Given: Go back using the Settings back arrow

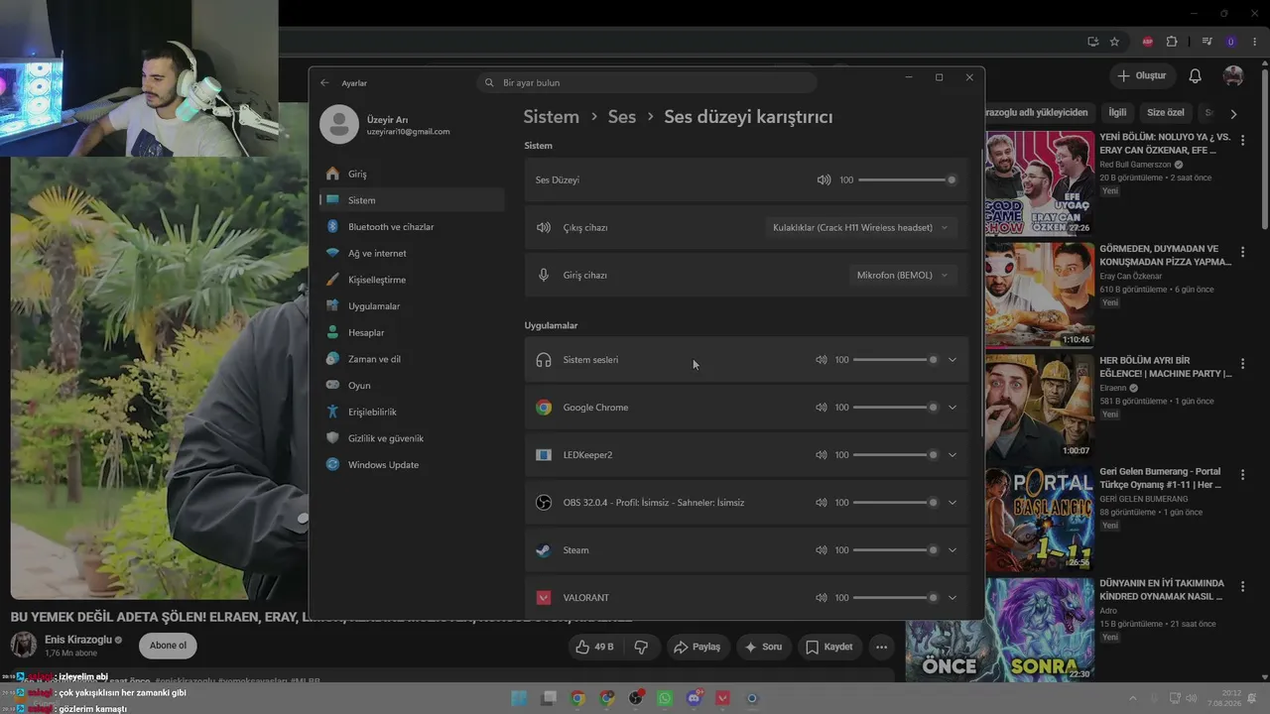Looking at the screenshot, I should [x=324, y=83].
